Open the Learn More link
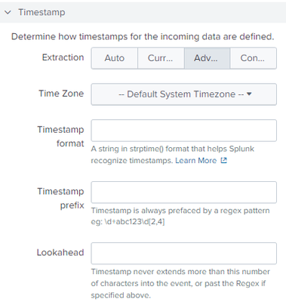The height and width of the screenshot is (302, 286). (196, 160)
